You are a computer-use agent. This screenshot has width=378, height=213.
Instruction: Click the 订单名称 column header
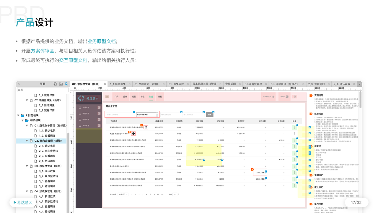click(x=114, y=121)
